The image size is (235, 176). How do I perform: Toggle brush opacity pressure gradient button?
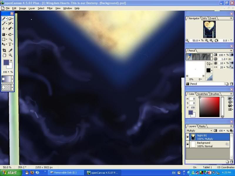click(x=231, y=55)
